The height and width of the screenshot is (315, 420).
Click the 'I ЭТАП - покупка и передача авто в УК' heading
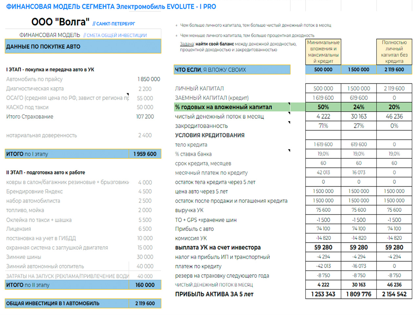pos(50,70)
